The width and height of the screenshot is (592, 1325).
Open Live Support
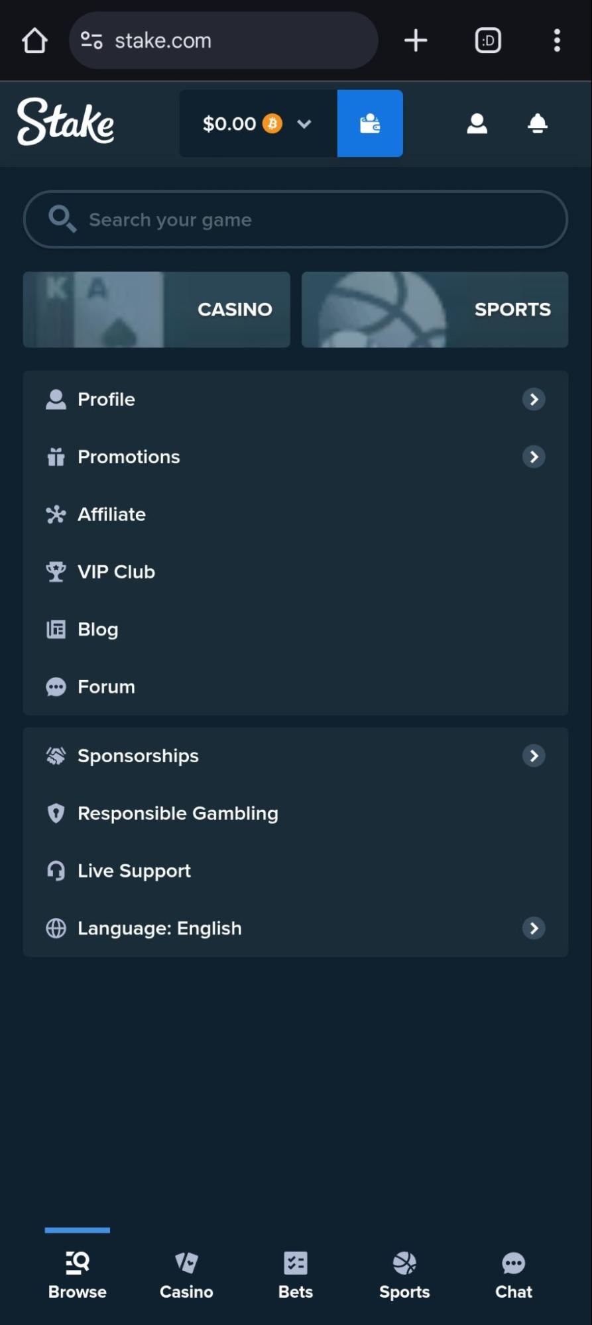click(x=134, y=871)
